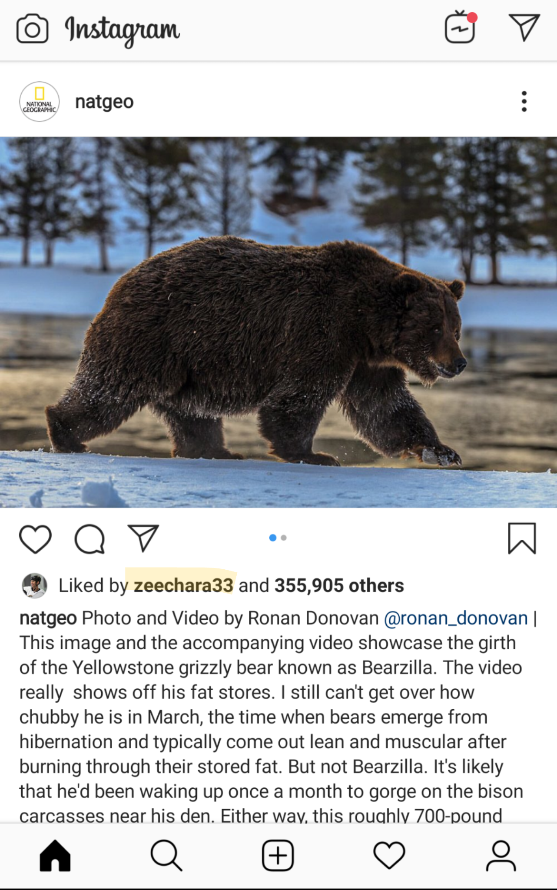Open comments with the speech bubble icon
Image resolution: width=557 pixels, height=890 pixels.
90,539
